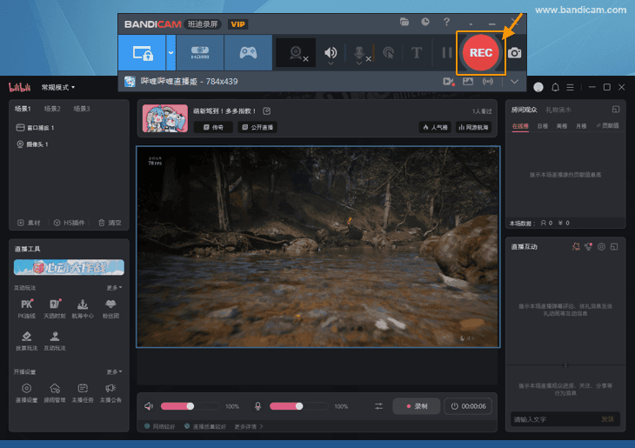This screenshot has width=635, height=448.
Task: Open the screen recording mode dropdown arrow
Action: pyautogui.click(x=170, y=52)
